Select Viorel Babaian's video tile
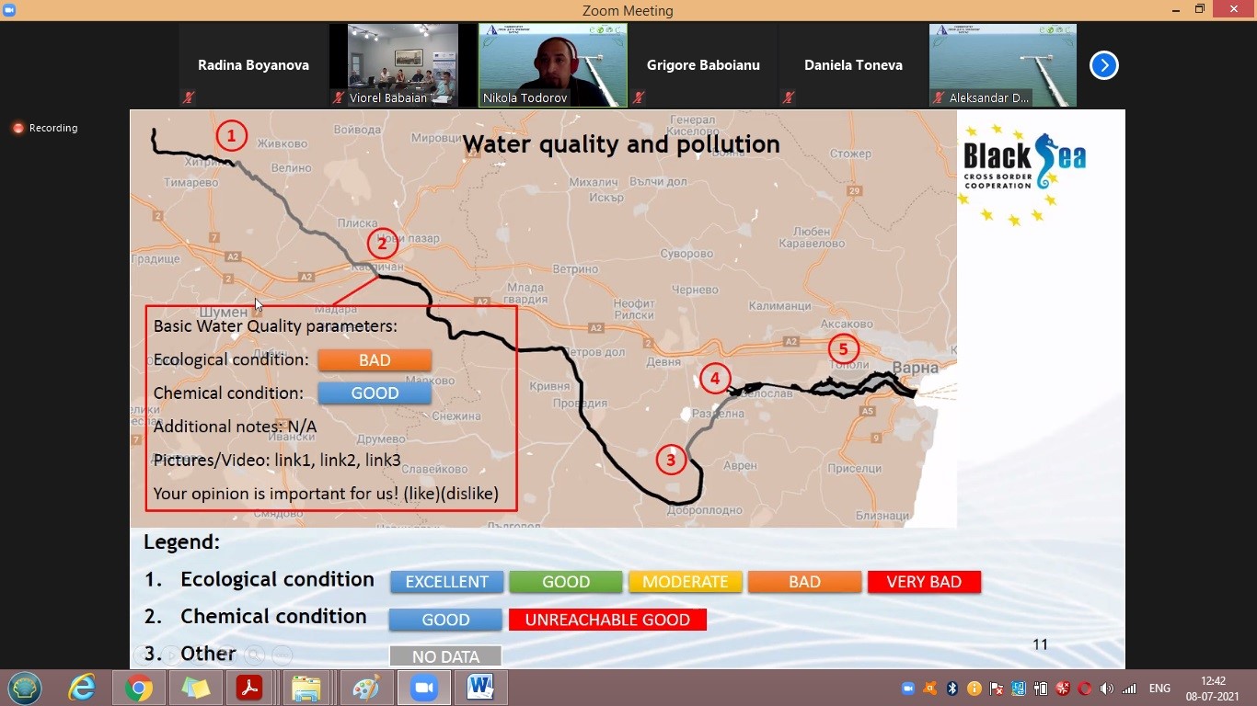The width and height of the screenshot is (1257, 706). 402,65
